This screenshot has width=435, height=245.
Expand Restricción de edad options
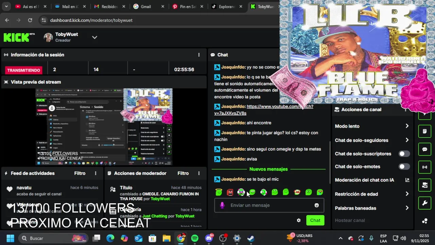(x=407, y=194)
